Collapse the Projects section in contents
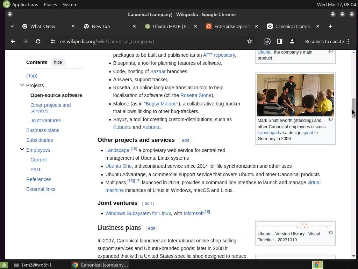This screenshot has width=358, height=269. click(22, 85)
